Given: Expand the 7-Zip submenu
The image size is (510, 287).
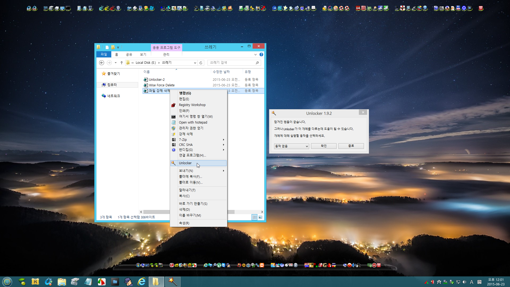Looking at the screenshot, I should [x=198, y=140].
